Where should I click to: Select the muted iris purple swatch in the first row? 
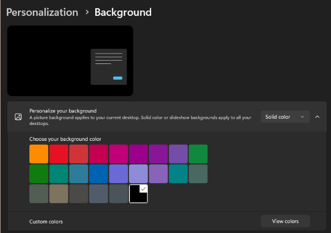pos(178,154)
